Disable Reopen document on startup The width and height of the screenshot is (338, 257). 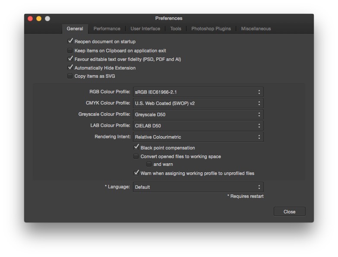[x=70, y=41]
